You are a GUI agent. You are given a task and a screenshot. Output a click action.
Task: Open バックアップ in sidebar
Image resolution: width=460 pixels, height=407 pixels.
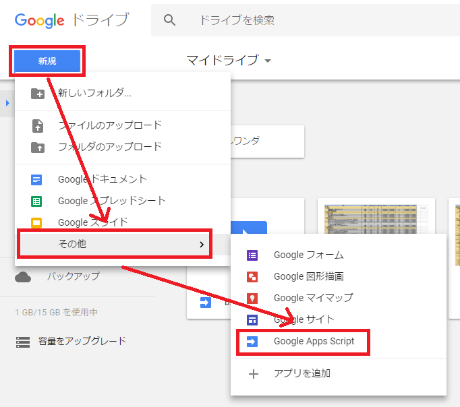[74, 276]
